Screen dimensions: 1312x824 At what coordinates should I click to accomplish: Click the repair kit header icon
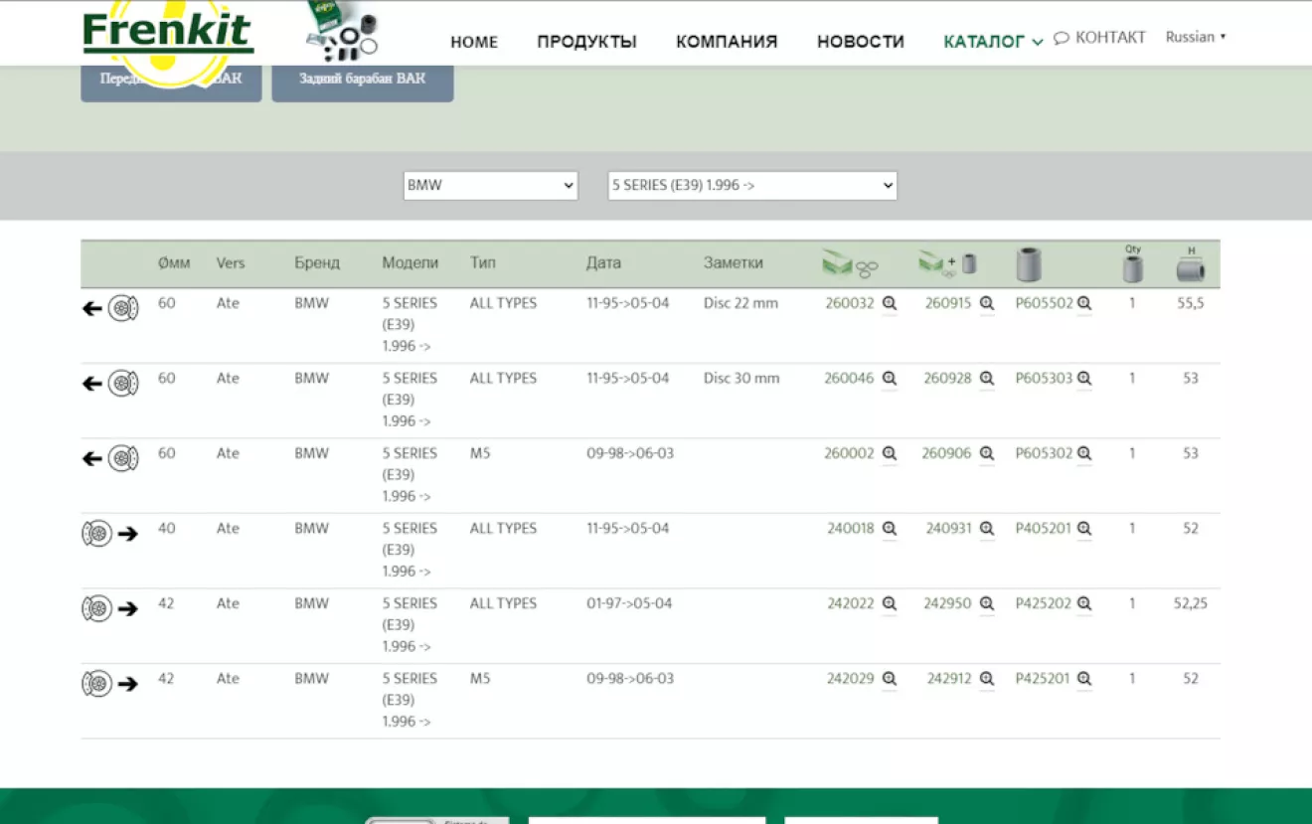pyautogui.click(x=851, y=264)
